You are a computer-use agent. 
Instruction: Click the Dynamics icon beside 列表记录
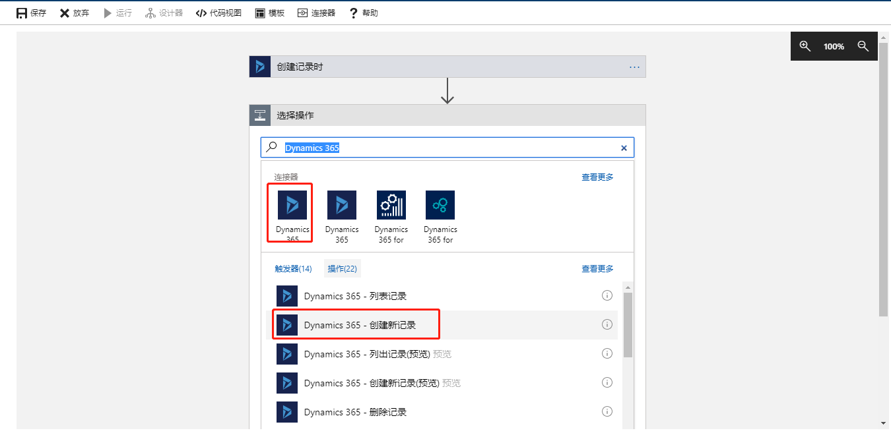coord(287,296)
